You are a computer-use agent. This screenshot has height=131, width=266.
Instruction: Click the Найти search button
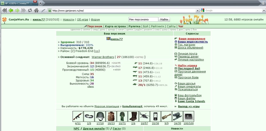164,19
